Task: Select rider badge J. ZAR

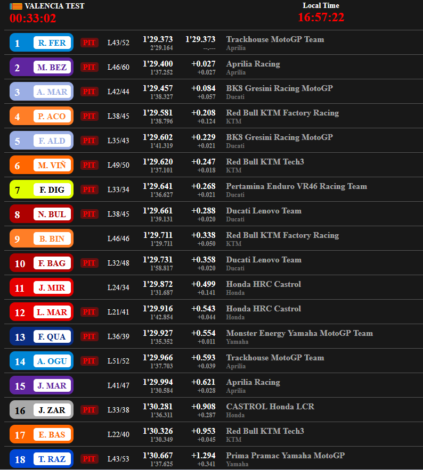Action: pos(42,410)
